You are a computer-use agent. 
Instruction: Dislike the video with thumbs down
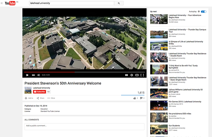(x=142, y=98)
